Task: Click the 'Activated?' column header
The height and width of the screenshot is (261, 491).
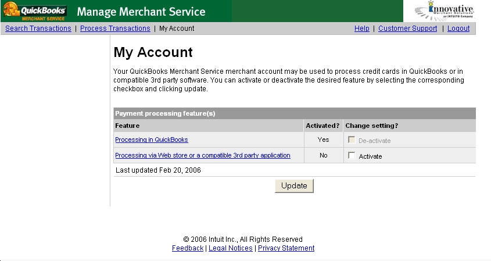Action: (x=322, y=126)
